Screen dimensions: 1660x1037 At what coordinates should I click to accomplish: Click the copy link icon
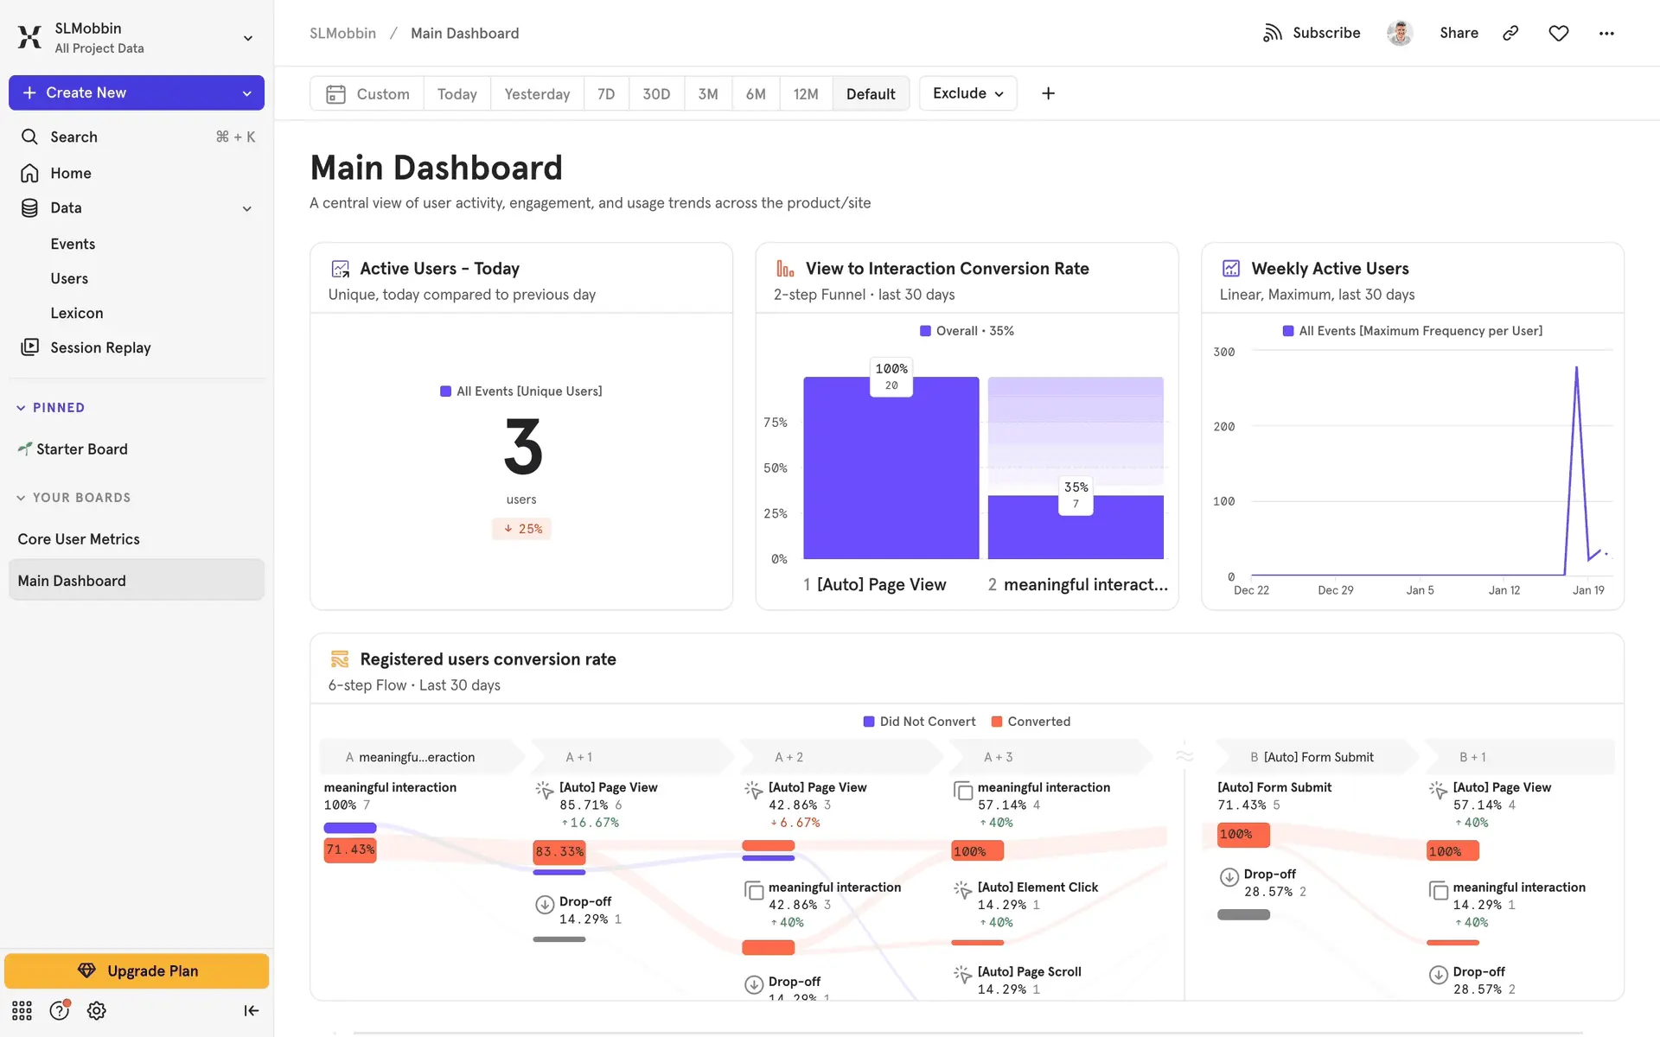pos(1510,33)
